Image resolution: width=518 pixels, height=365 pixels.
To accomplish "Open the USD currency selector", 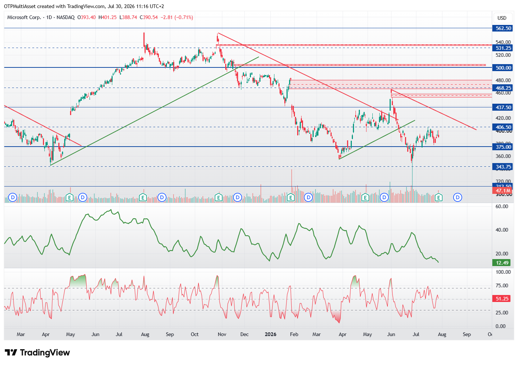I will (502, 18).
